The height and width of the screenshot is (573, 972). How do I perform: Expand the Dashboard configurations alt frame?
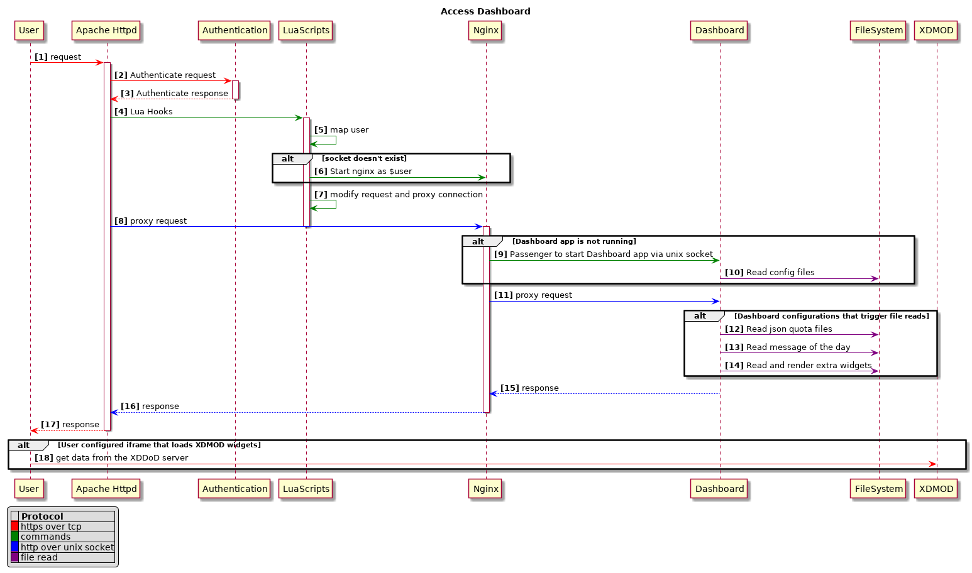702,316
